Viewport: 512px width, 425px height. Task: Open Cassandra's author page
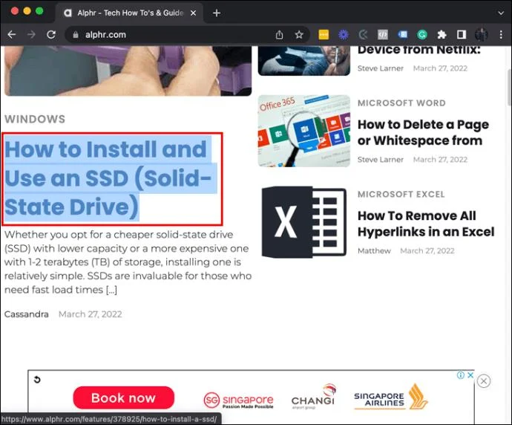pyautogui.click(x=27, y=314)
